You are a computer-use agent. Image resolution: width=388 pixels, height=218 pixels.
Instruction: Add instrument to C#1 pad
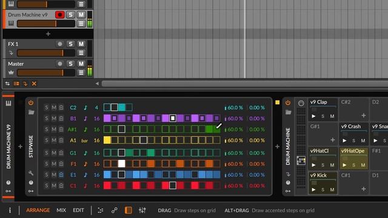click(364, 189)
